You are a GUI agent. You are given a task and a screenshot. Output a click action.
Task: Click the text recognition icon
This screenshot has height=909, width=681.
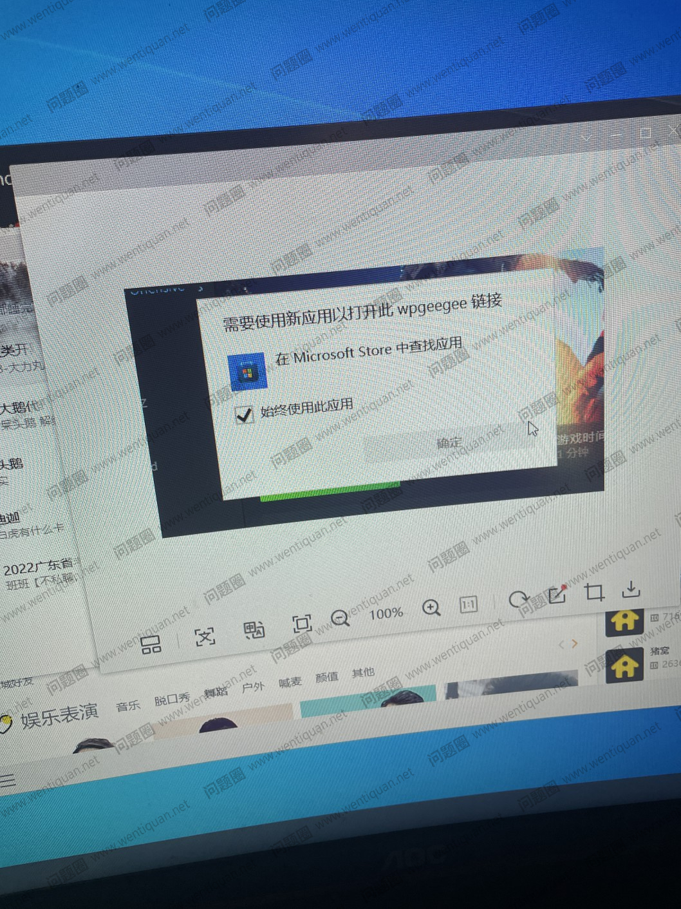click(x=205, y=637)
